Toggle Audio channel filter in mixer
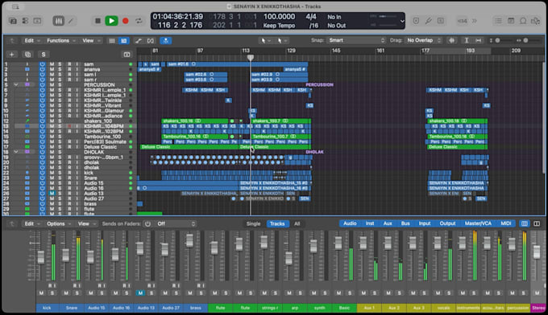Screen dimensions: 548x315 pyautogui.click(x=350, y=223)
